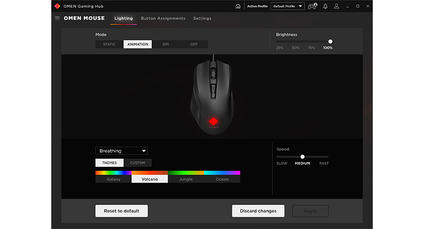Select STATIC lighting mode

[x=109, y=44]
